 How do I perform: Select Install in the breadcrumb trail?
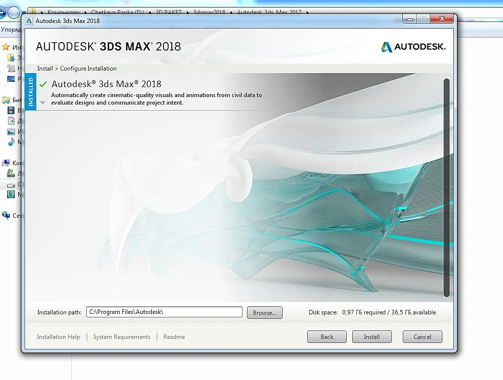pyautogui.click(x=45, y=68)
